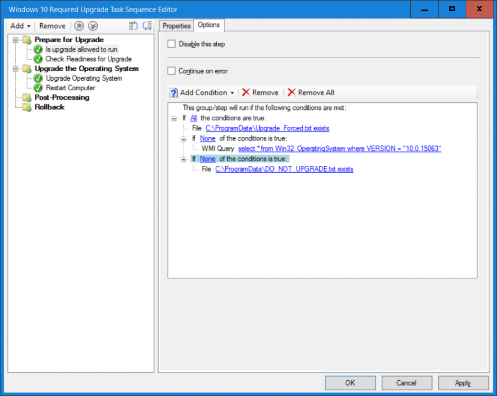Click the 'This group/step will run' text
Image resolution: width=497 pixels, height=396 pixels.
point(264,108)
